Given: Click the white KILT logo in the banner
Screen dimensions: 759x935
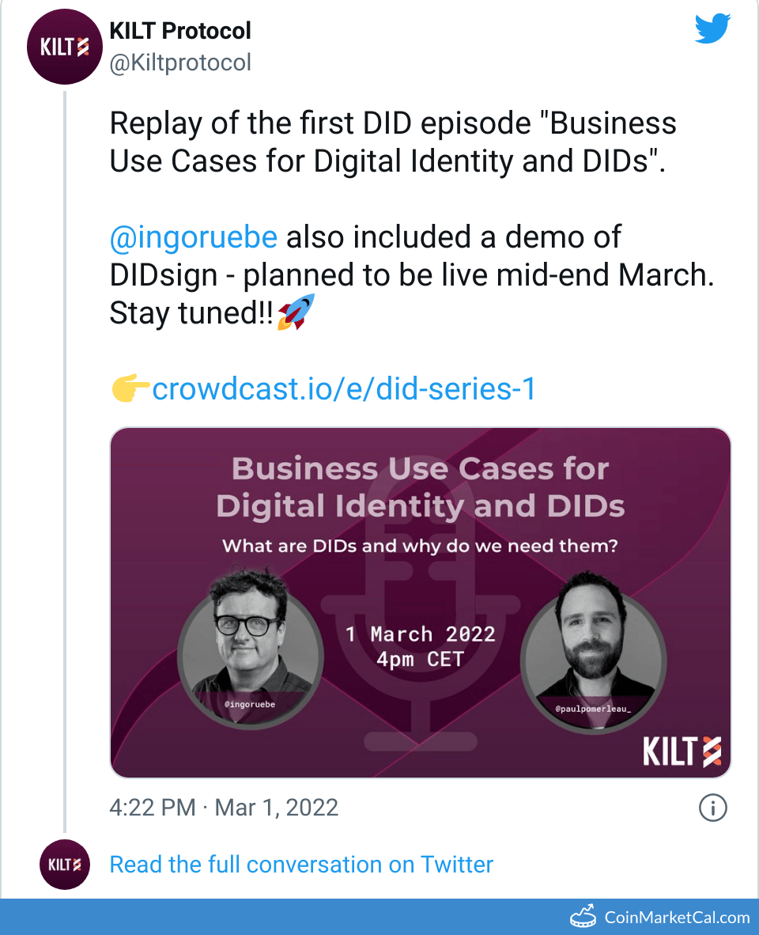Looking at the screenshot, I should [x=682, y=750].
